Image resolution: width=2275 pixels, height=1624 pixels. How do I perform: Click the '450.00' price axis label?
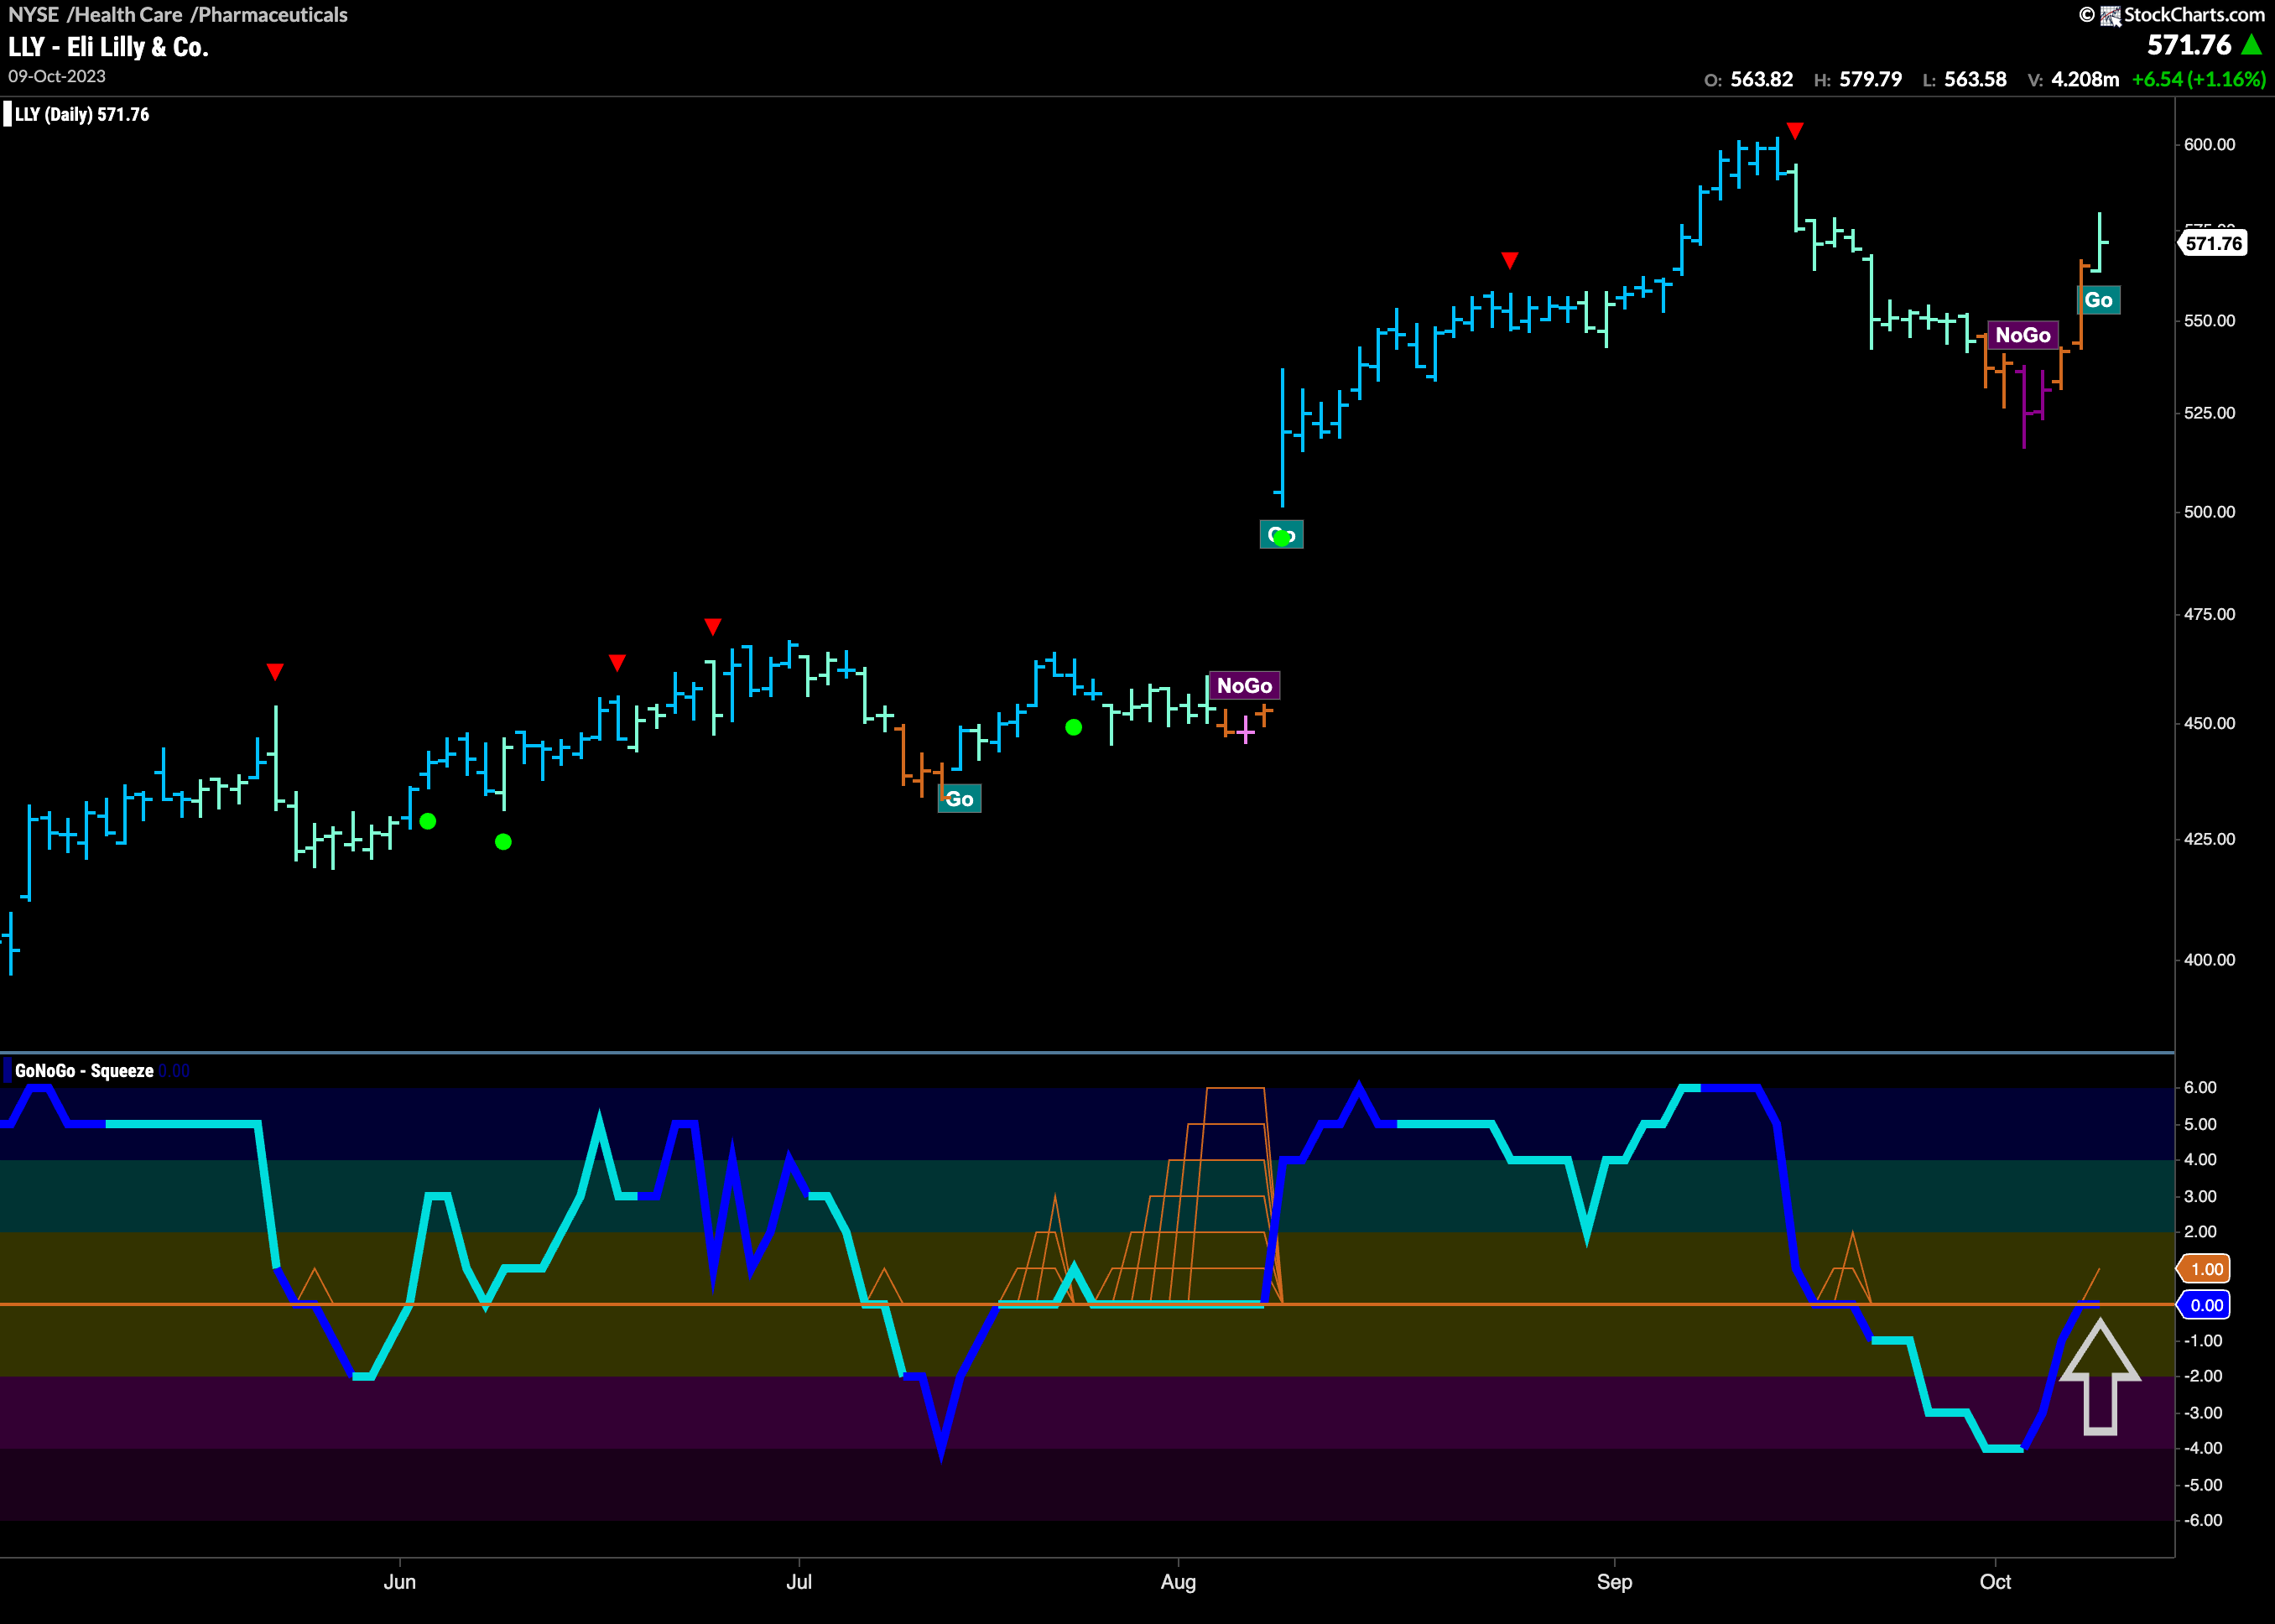pyautogui.click(x=2209, y=723)
